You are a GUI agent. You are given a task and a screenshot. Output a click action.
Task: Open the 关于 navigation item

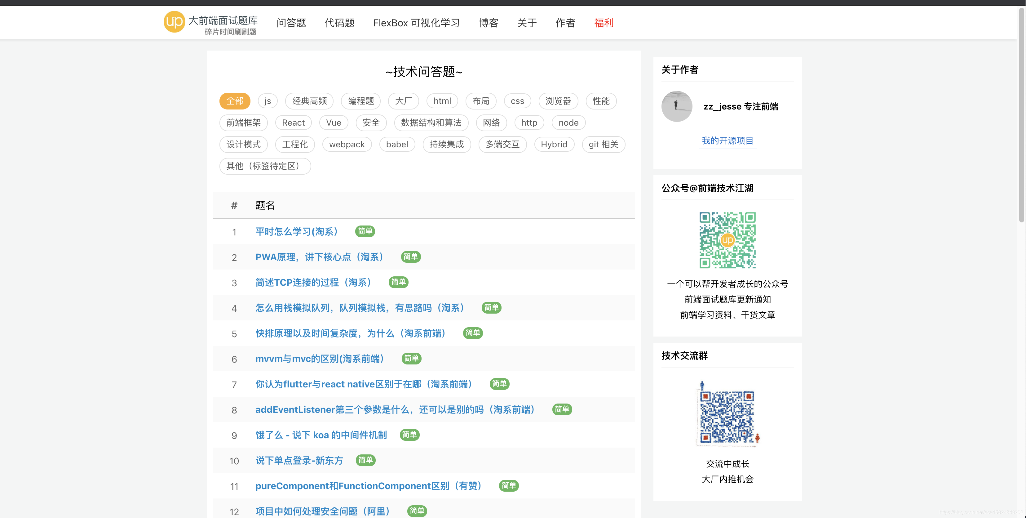pos(527,23)
